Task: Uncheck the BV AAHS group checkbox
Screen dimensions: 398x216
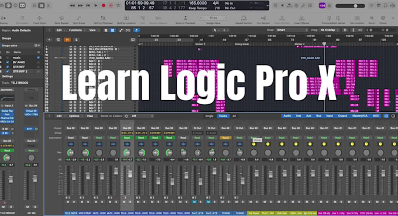Action: pos(8,62)
